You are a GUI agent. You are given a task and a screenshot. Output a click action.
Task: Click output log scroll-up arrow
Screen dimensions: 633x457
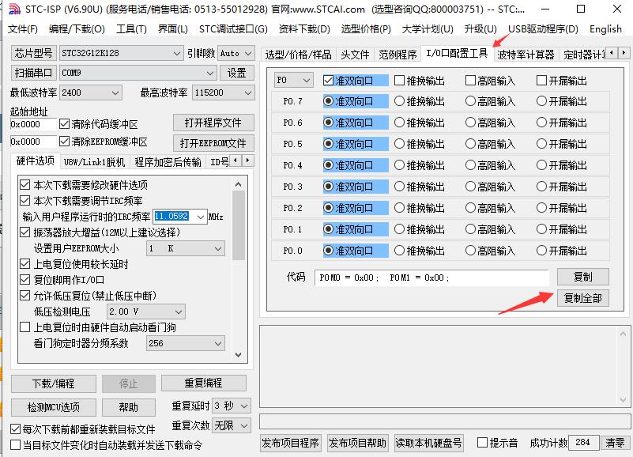(x=623, y=334)
